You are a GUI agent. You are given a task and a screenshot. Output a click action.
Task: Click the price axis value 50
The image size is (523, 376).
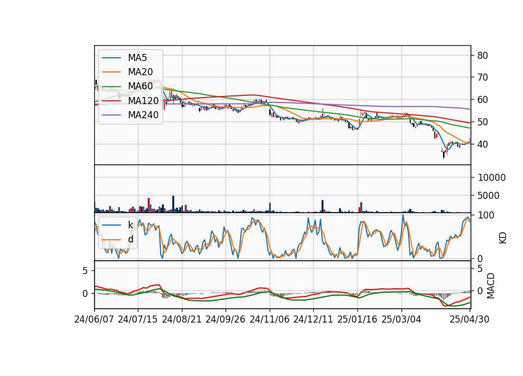pyautogui.click(x=483, y=122)
